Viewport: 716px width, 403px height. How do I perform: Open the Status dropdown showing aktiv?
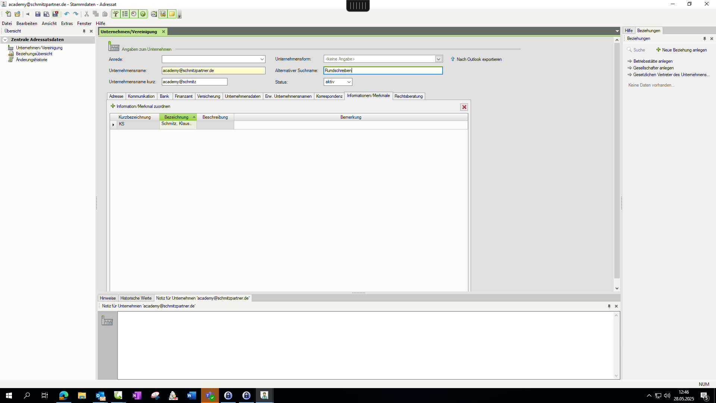[x=349, y=82]
